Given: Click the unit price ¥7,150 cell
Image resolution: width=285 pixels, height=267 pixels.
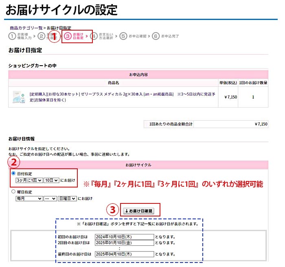Looking at the screenshot, I should pyautogui.click(x=228, y=97).
